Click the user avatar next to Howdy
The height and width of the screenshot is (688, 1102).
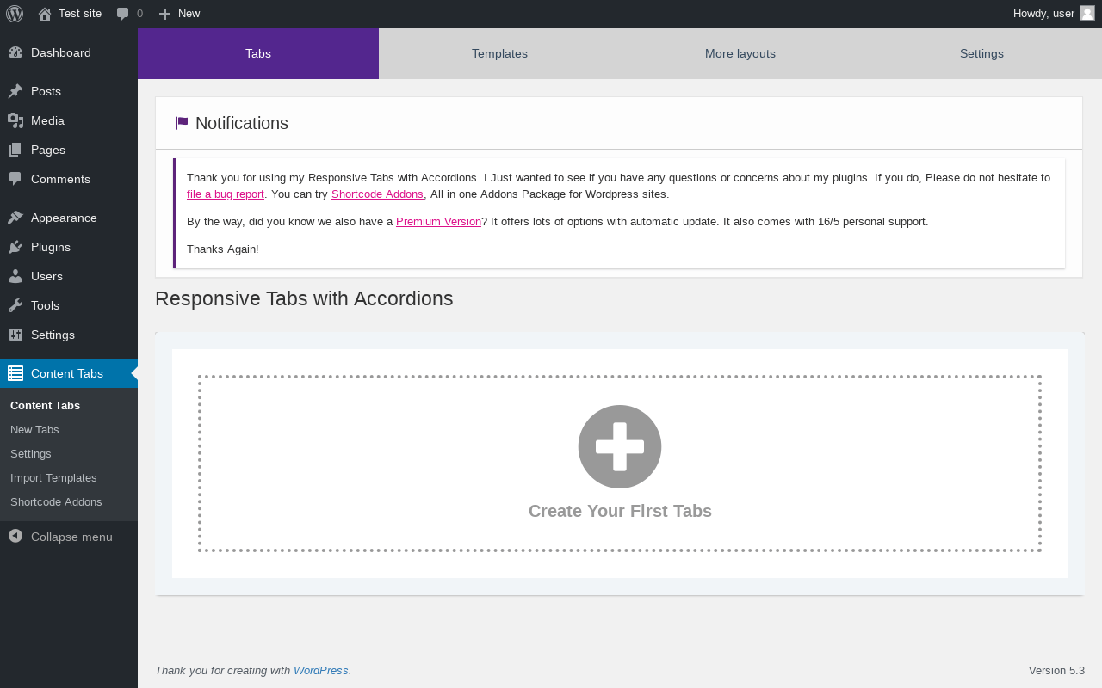click(1087, 13)
